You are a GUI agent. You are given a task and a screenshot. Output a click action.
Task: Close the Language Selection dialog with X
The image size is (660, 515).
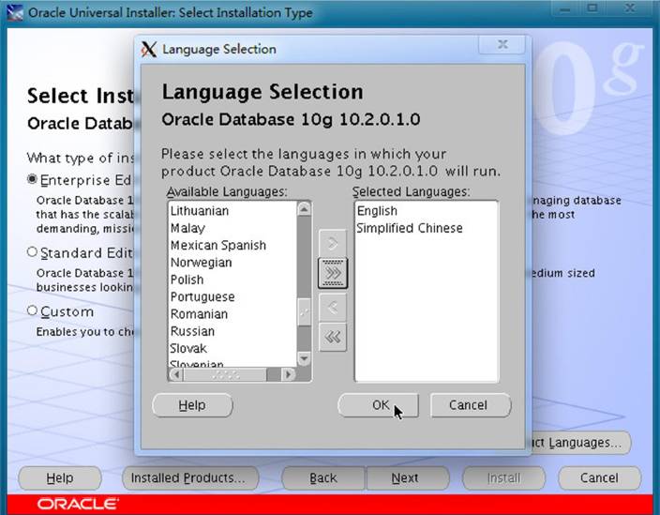click(x=502, y=45)
